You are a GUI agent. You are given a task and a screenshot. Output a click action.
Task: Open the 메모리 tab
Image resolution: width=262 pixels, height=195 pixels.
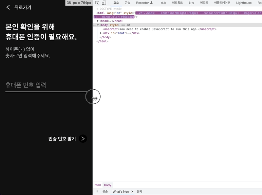(x=204, y=3)
